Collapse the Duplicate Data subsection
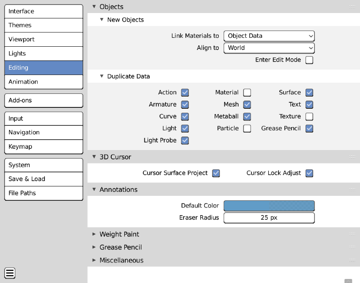 tap(102, 76)
